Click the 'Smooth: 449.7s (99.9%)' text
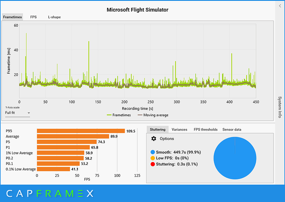The image size is (285, 202). point(178,152)
